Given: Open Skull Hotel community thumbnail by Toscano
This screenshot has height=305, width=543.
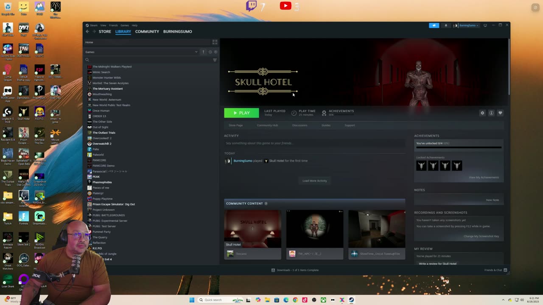Looking at the screenshot, I should click(252, 234).
